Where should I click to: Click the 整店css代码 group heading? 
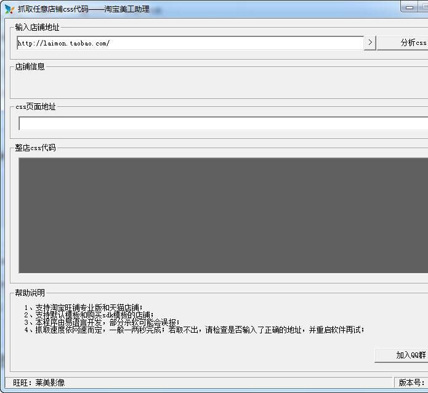pos(35,148)
